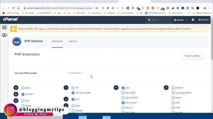213x119 pixels.
Task: Click the site lock icon in address bar
Action: click(25, 8)
